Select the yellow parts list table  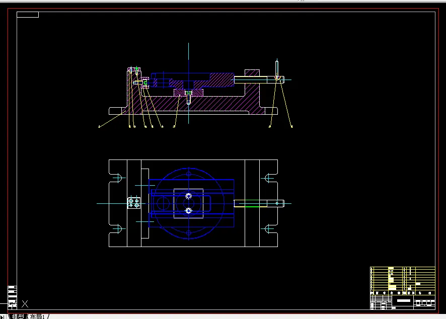click(403, 281)
